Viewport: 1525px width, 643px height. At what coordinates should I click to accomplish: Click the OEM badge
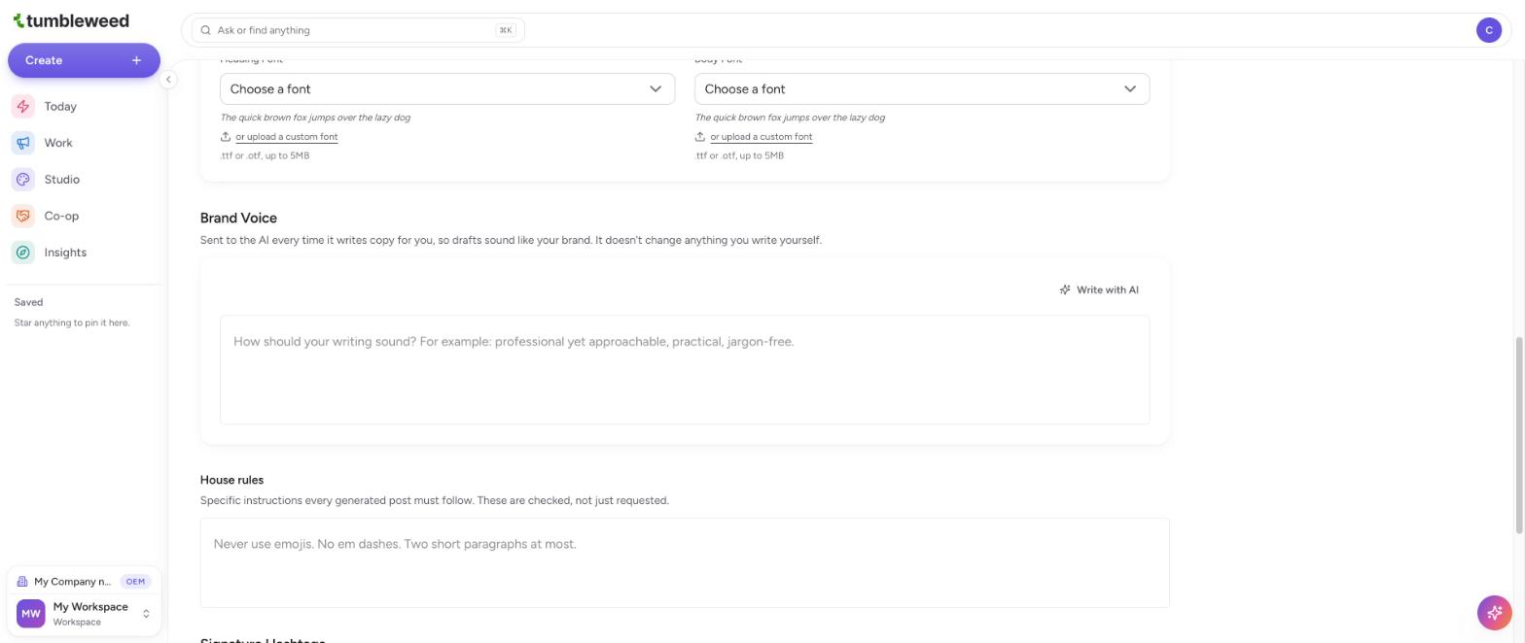pyautogui.click(x=135, y=582)
